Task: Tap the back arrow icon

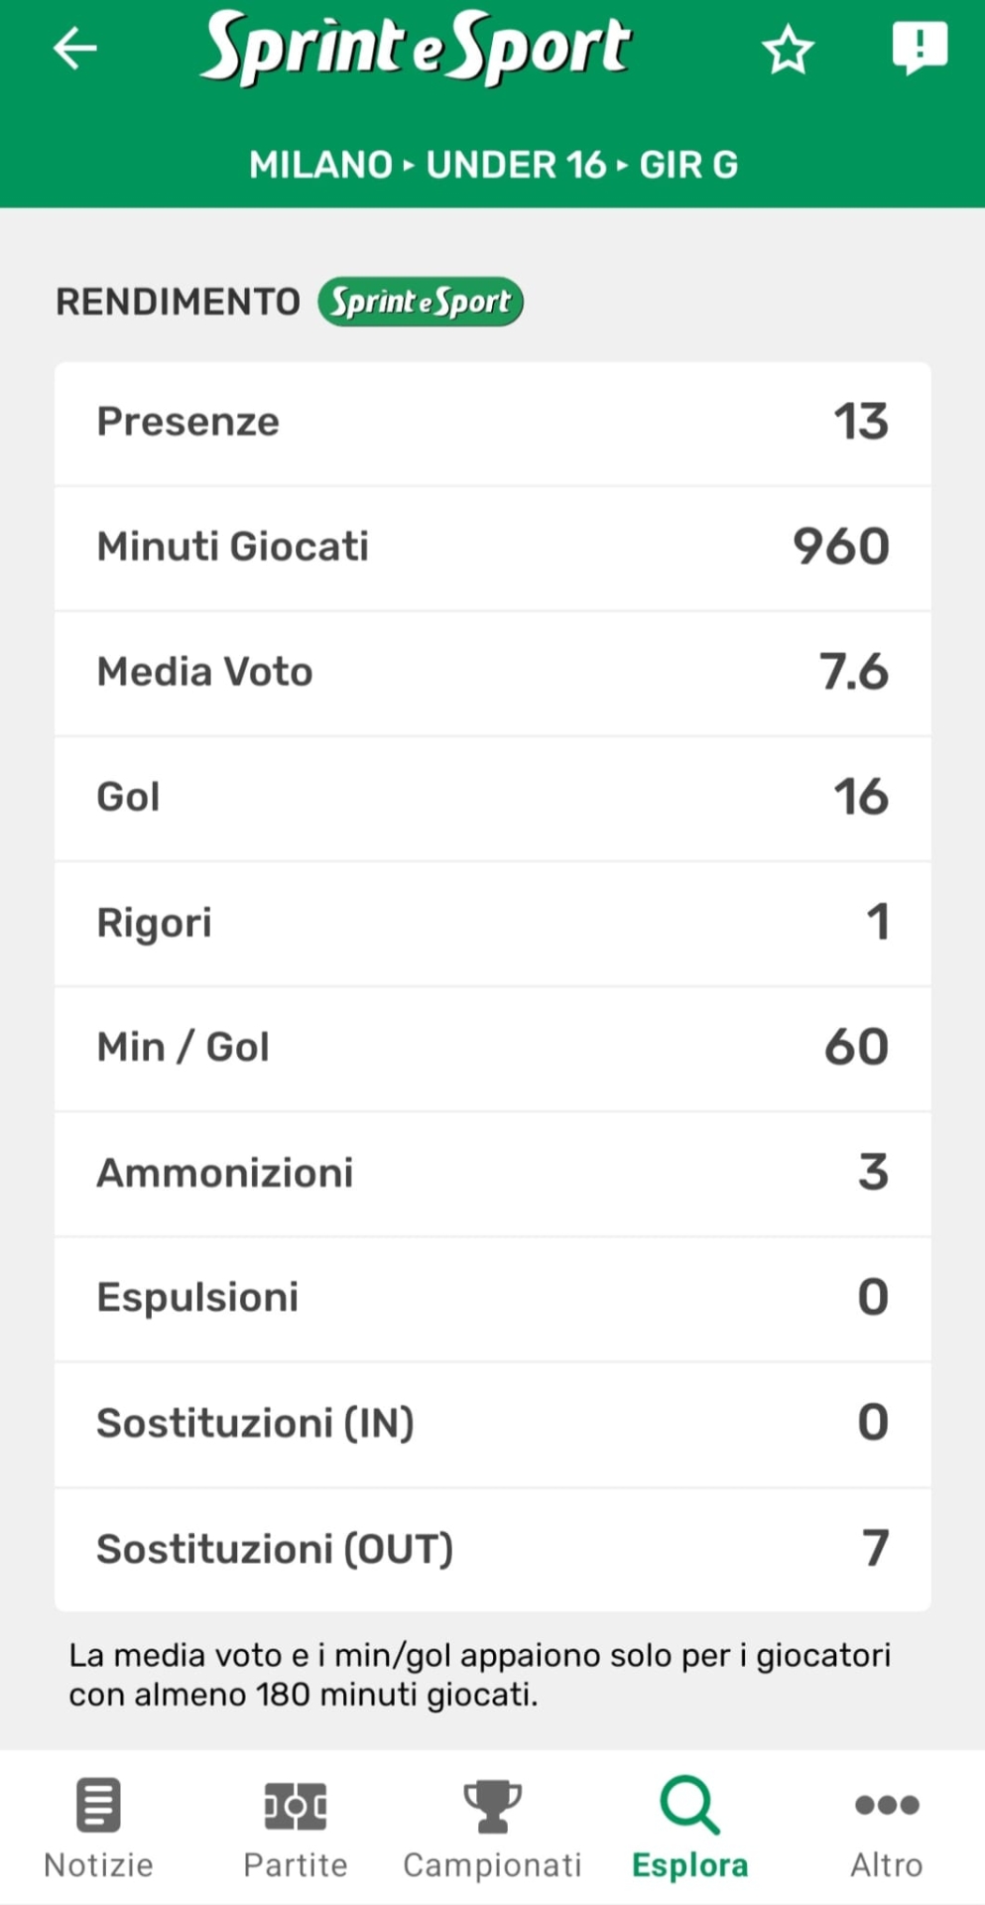Action: point(75,47)
